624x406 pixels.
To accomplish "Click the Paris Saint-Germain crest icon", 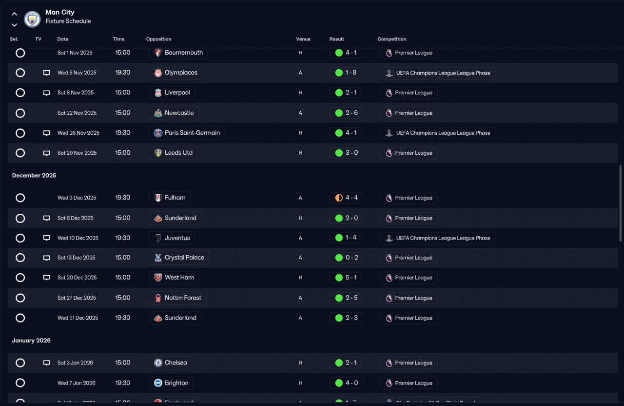I will [158, 133].
